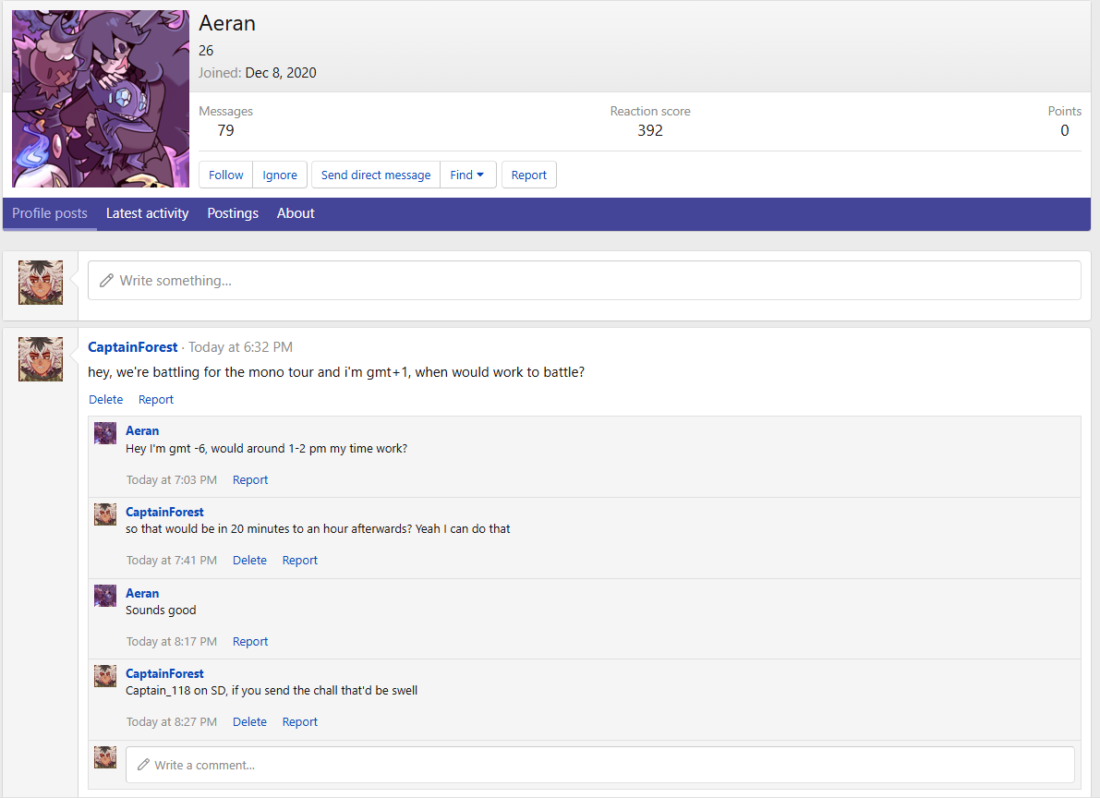This screenshot has height=798, width=1100.
Task: Report Aeran's profile using the header button
Action: pos(528,175)
